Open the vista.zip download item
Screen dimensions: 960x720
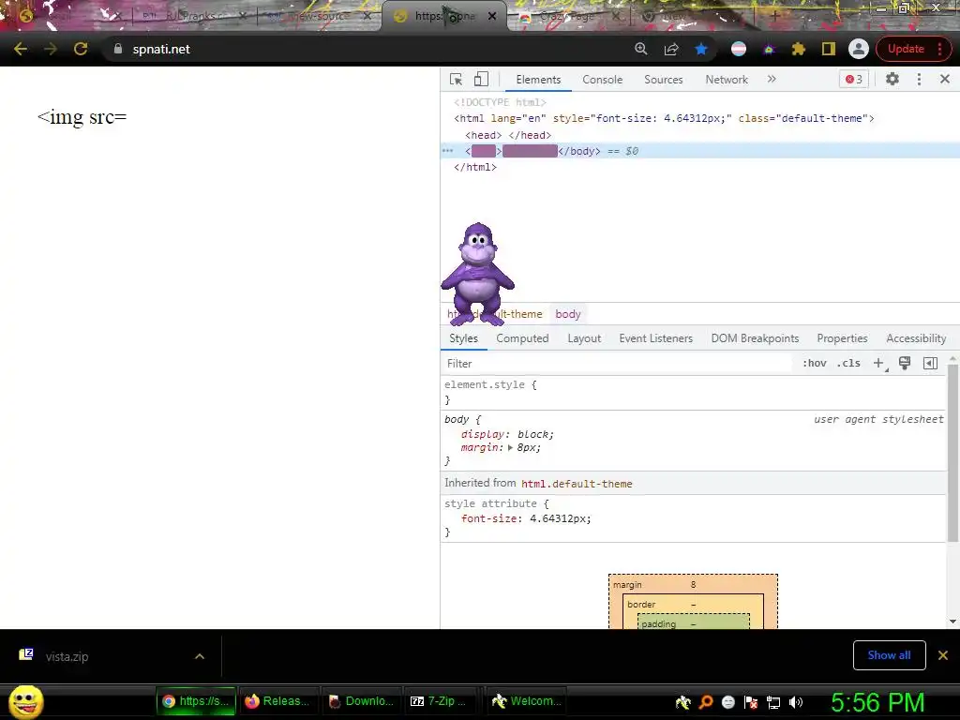[x=67, y=656]
